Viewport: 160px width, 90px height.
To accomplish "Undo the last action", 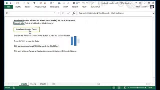I will pos(87,3).
